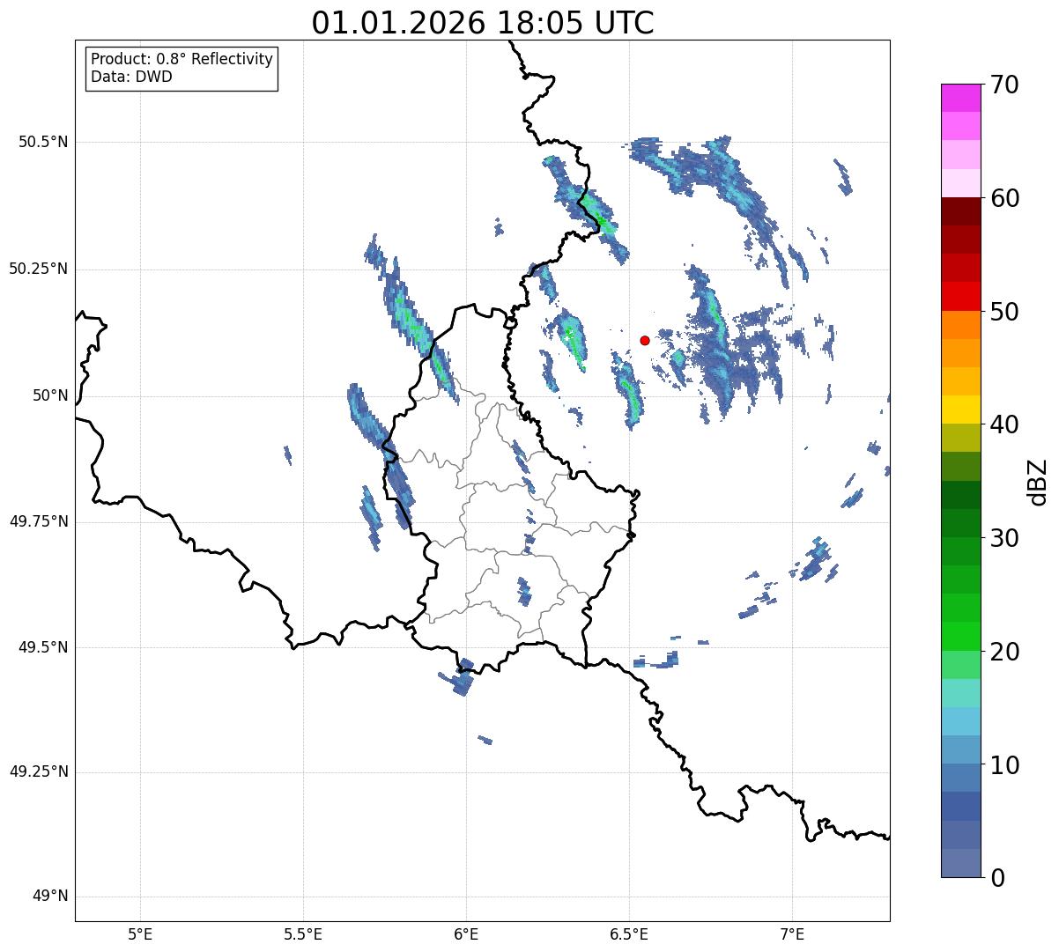Click the 7°E longitude label

(792, 934)
